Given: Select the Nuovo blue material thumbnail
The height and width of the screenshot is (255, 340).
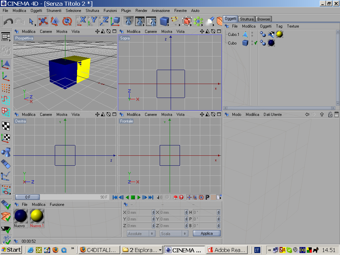Looking at the screenshot, I should (21, 218).
